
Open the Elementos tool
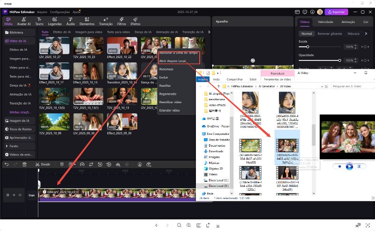point(87,21)
